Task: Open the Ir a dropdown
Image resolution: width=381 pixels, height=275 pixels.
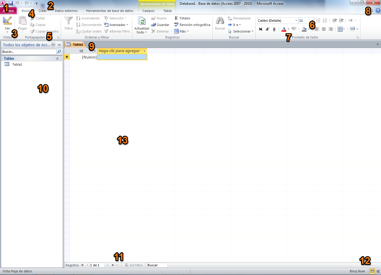Action: (234, 25)
